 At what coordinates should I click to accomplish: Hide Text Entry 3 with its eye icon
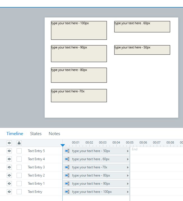click(x=9, y=167)
